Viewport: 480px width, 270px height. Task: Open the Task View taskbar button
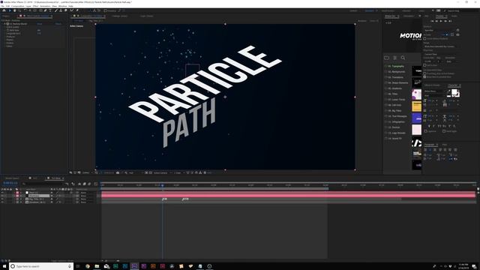pyautogui.click(x=78, y=266)
